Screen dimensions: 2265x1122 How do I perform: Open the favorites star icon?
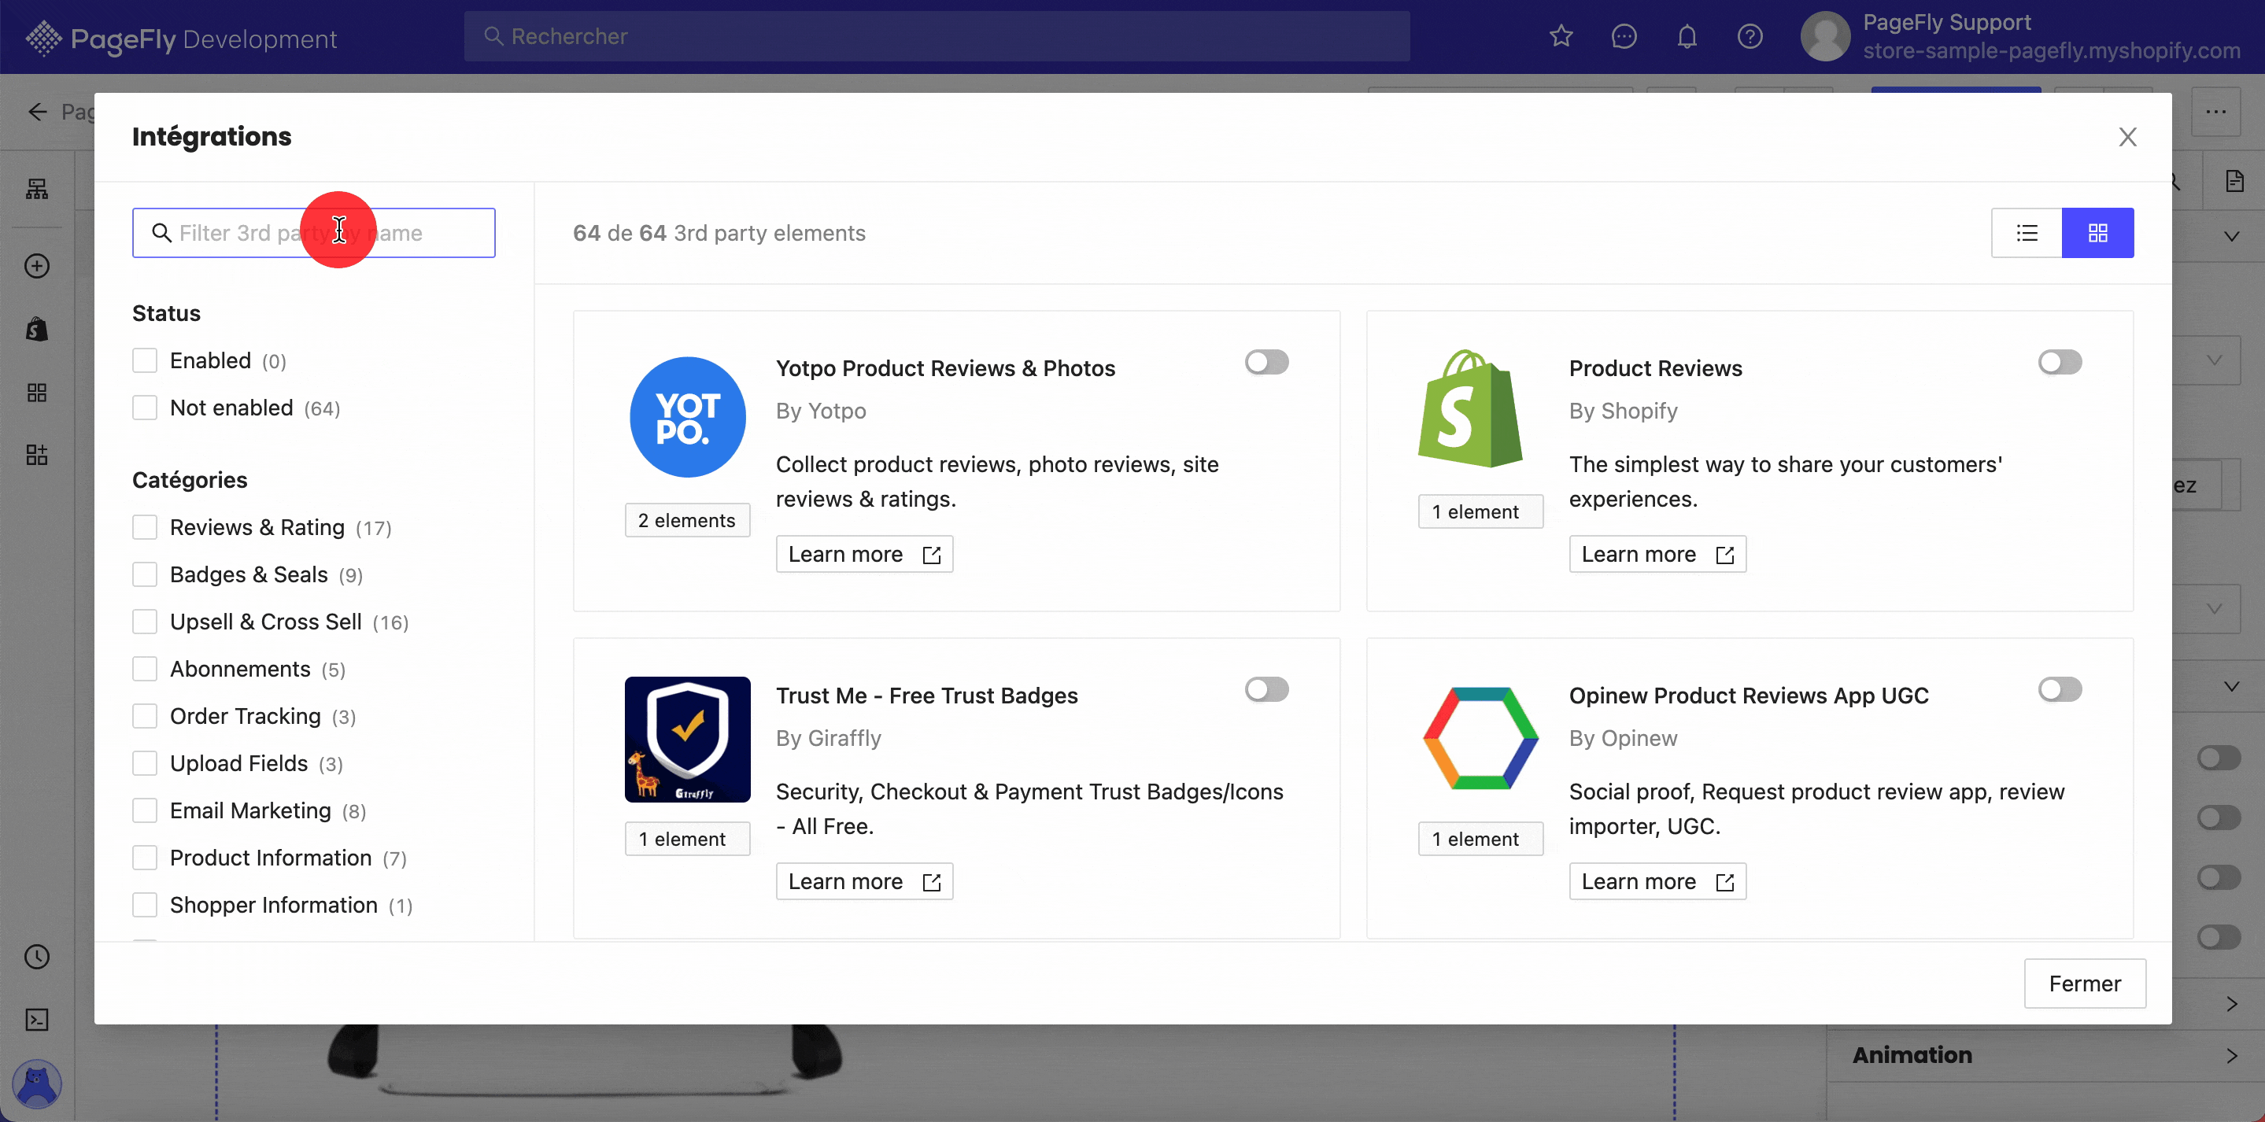pos(1561,36)
